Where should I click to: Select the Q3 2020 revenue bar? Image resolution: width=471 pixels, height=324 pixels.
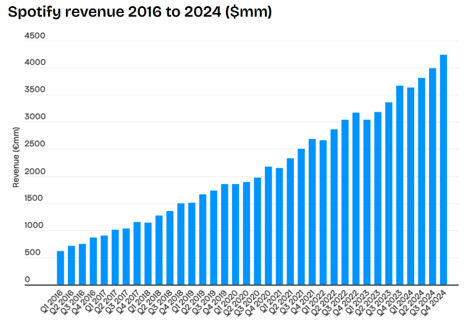[257, 231]
